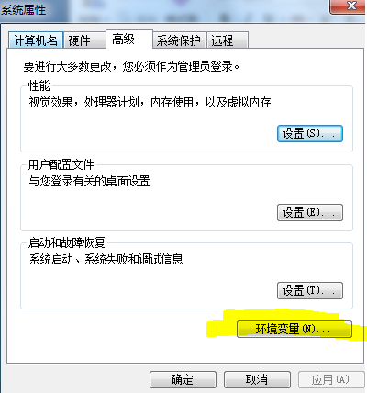Viewport: 367px width, 393px height.
Task: Click the 应用(A) apply button
Action: pyautogui.click(x=331, y=379)
